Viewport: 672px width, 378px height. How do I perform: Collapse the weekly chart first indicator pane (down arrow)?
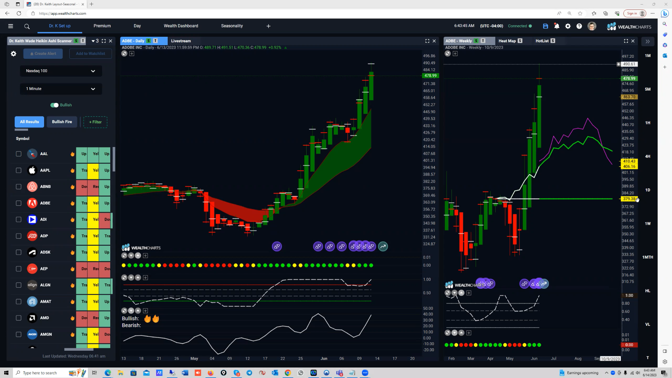454,293
